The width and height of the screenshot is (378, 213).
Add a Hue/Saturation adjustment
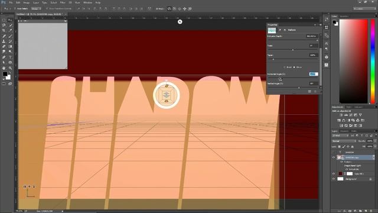pos(339,120)
